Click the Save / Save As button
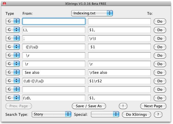The height and width of the screenshot is (124, 173). tap(89, 106)
